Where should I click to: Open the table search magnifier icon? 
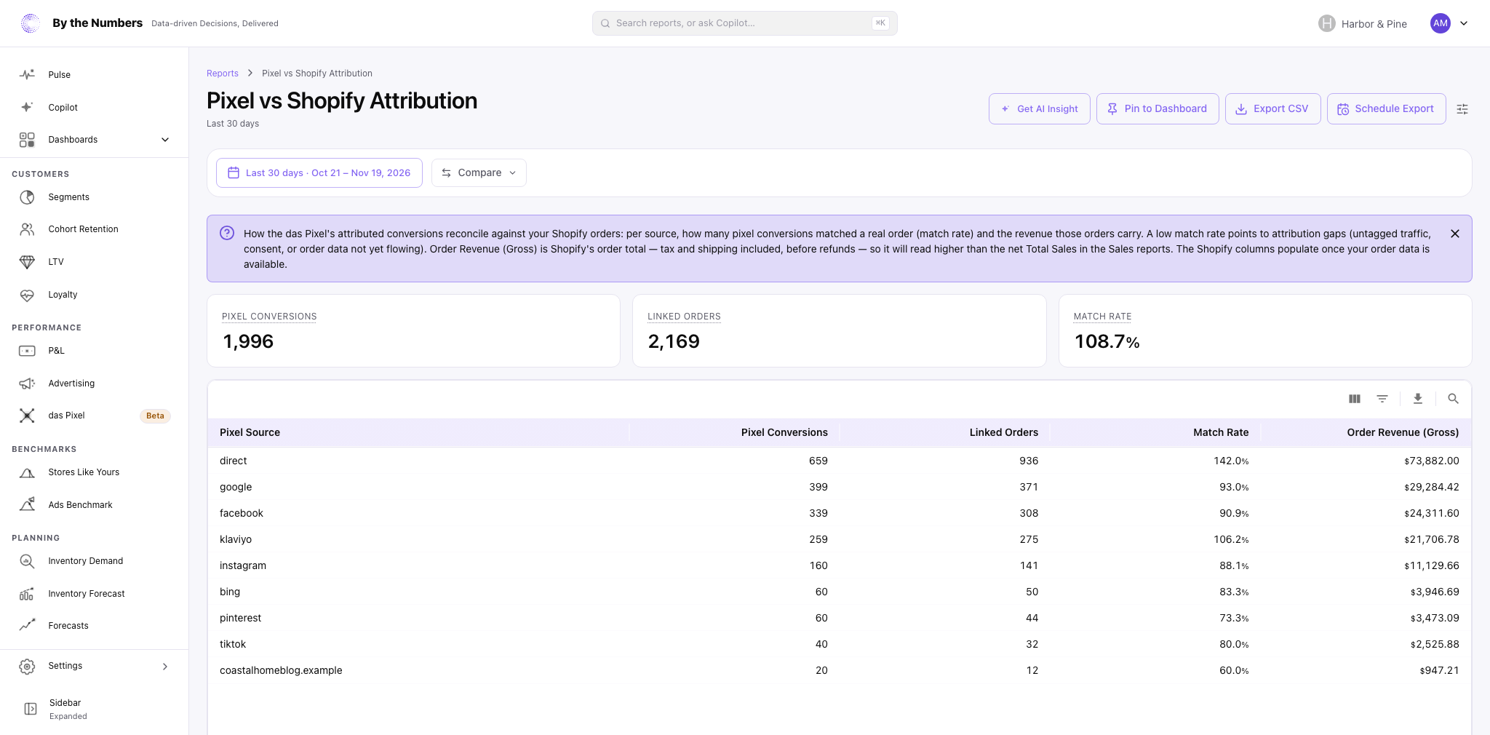coord(1453,399)
